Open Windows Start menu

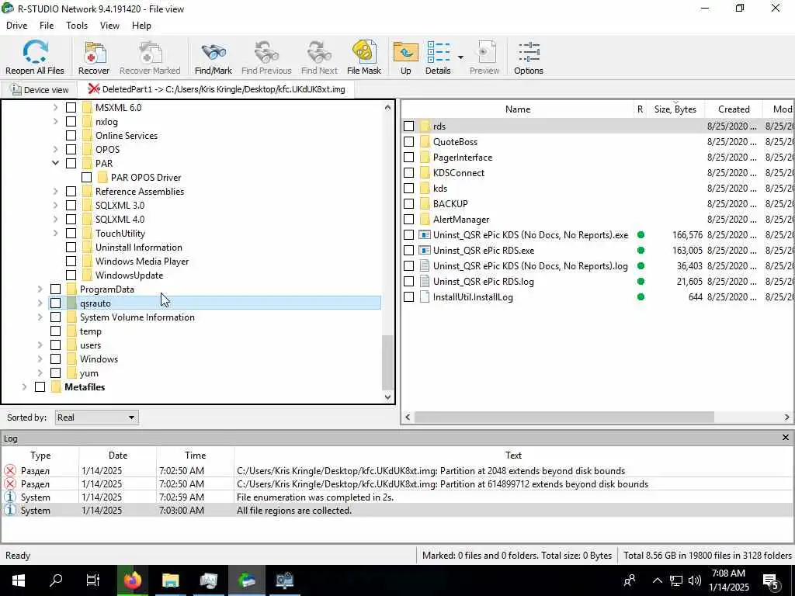[x=19, y=580]
